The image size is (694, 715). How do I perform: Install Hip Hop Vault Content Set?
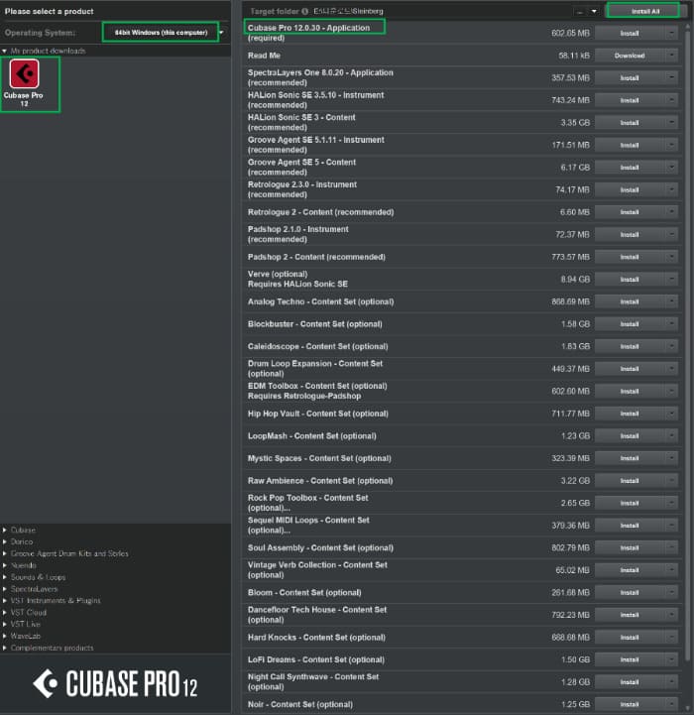tap(630, 414)
